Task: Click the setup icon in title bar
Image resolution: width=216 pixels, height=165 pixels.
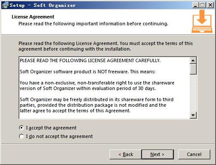Action: tap(5, 5)
